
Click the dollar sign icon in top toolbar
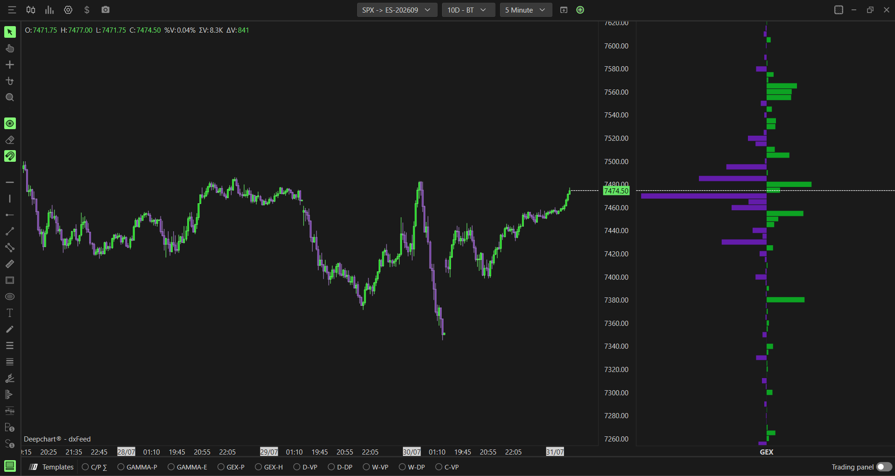tap(87, 10)
